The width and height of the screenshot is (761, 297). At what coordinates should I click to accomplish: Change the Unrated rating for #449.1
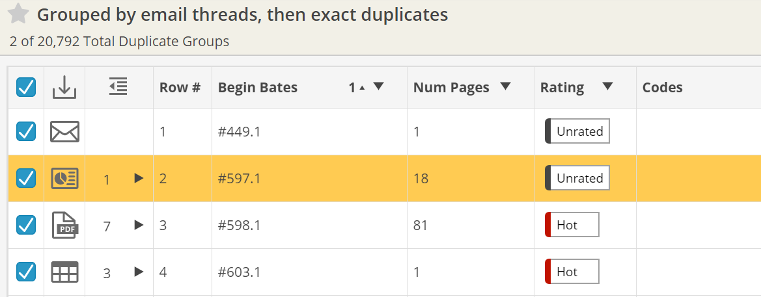click(577, 131)
